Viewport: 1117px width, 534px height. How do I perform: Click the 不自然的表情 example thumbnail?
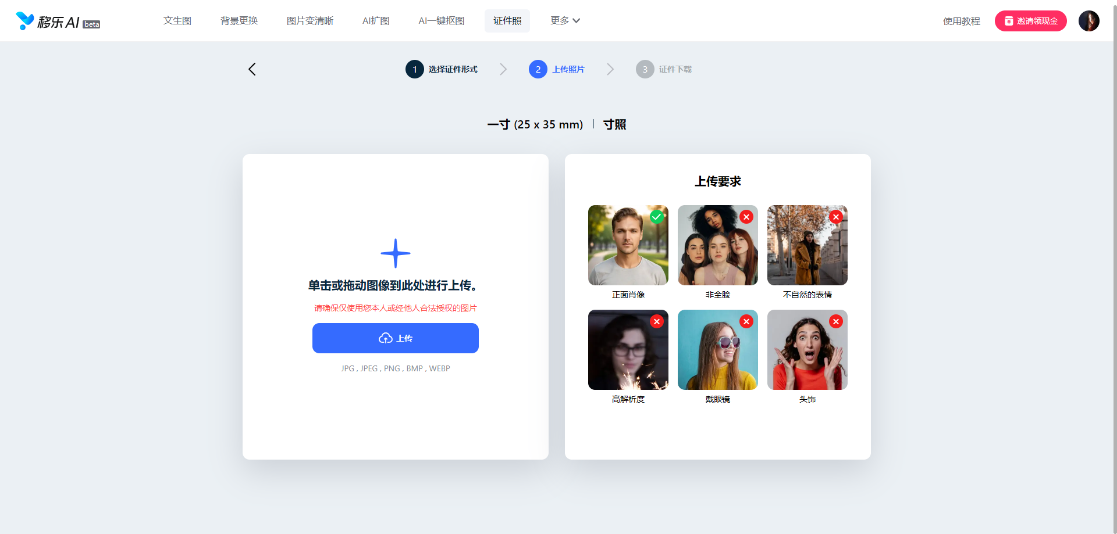click(x=807, y=245)
